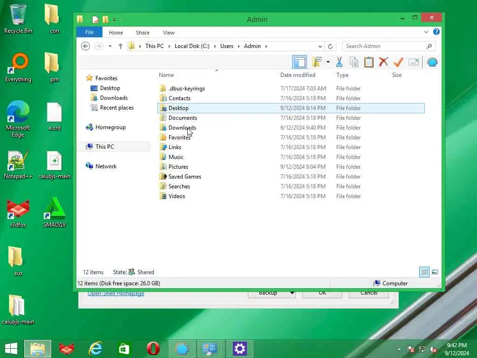Sort by Date modified column header

(x=298, y=75)
